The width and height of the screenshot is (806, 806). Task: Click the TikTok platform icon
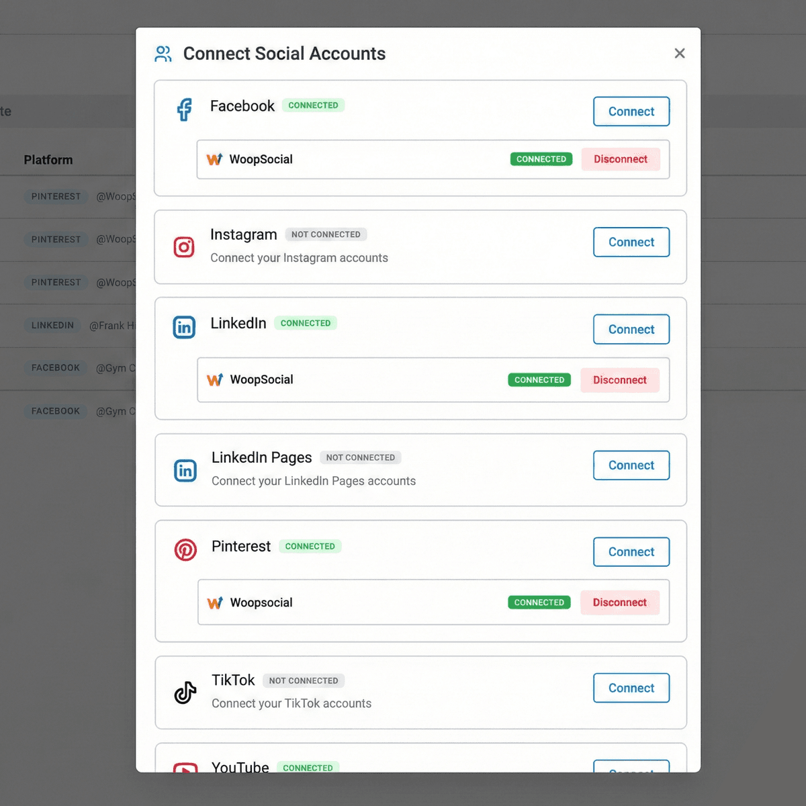(x=185, y=692)
